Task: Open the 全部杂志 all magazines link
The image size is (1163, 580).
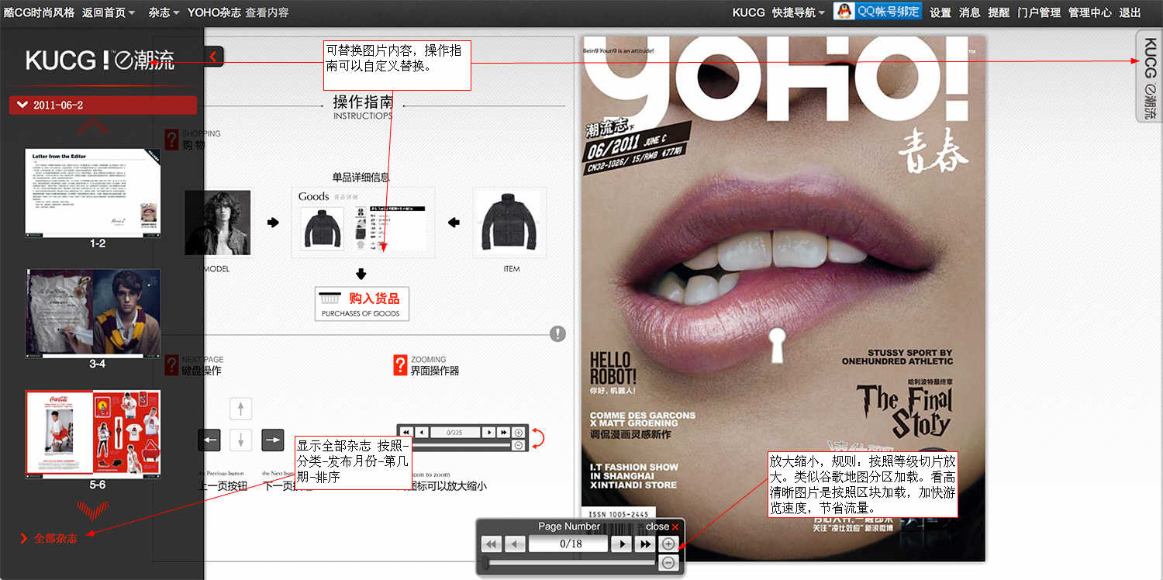Action: click(x=50, y=538)
